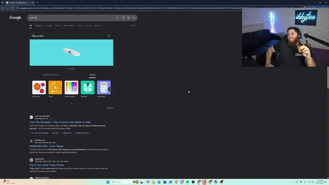The height and width of the screenshot is (185, 329).
Task: Submit search with the magnifier icon
Action: (134, 18)
